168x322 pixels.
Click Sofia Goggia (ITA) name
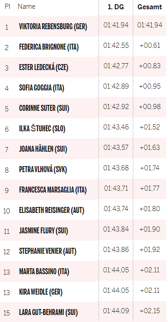click(42, 88)
